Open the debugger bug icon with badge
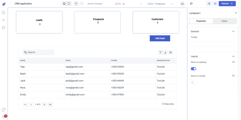This screenshot has height=120, width=241. tap(4, 117)
